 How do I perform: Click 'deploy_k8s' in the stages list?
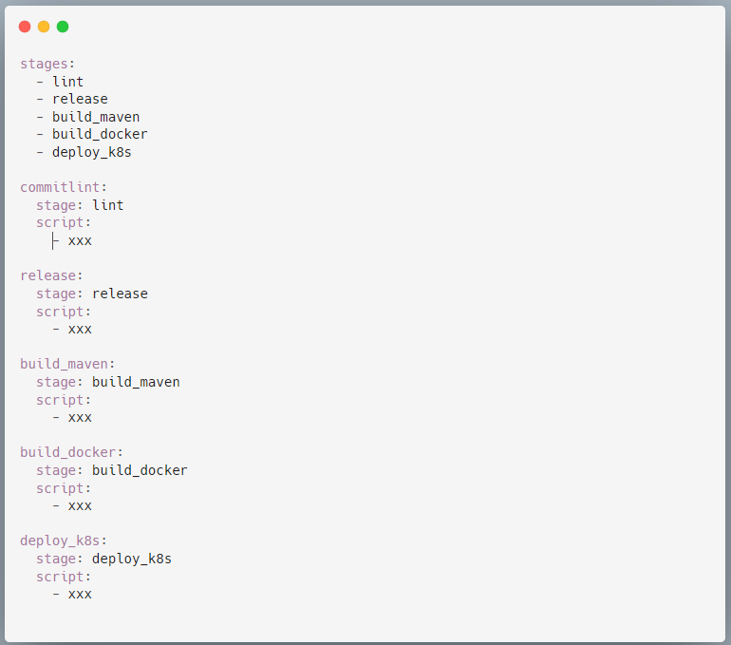92,153
